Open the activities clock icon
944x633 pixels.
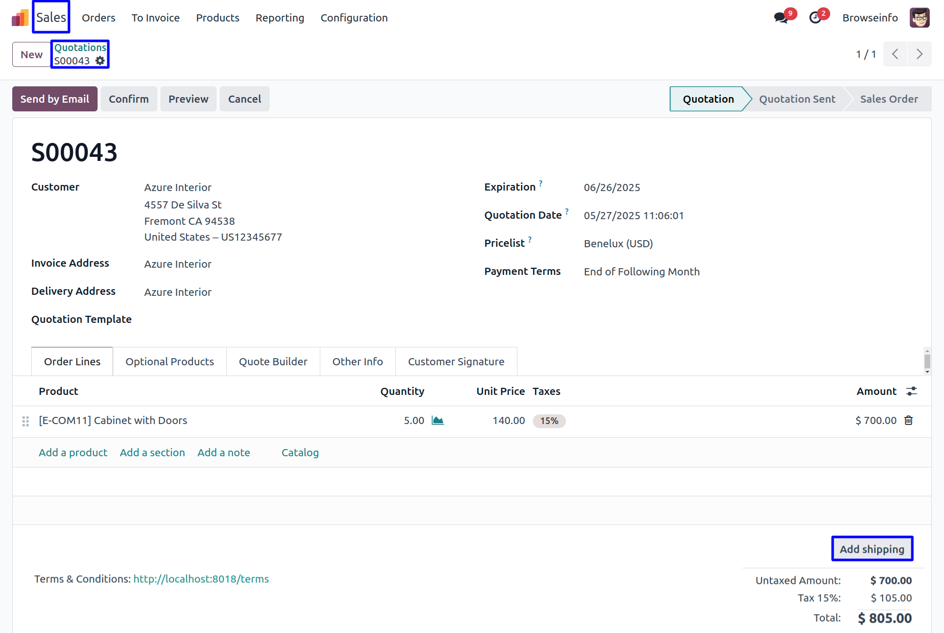(815, 18)
